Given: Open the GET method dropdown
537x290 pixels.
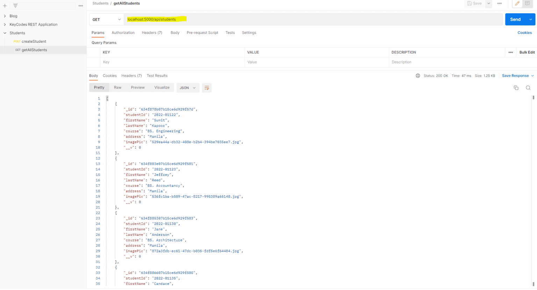Looking at the screenshot, I should pos(107,20).
